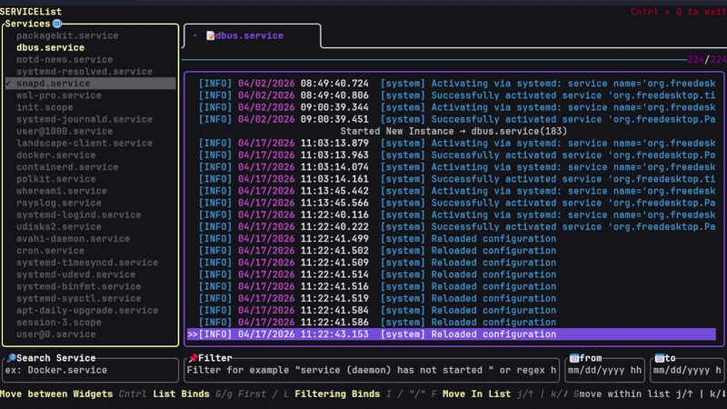Click the Cntrl + Q to exit hint
The height and width of the screenshot is (409, 727).
click(678, 12)
